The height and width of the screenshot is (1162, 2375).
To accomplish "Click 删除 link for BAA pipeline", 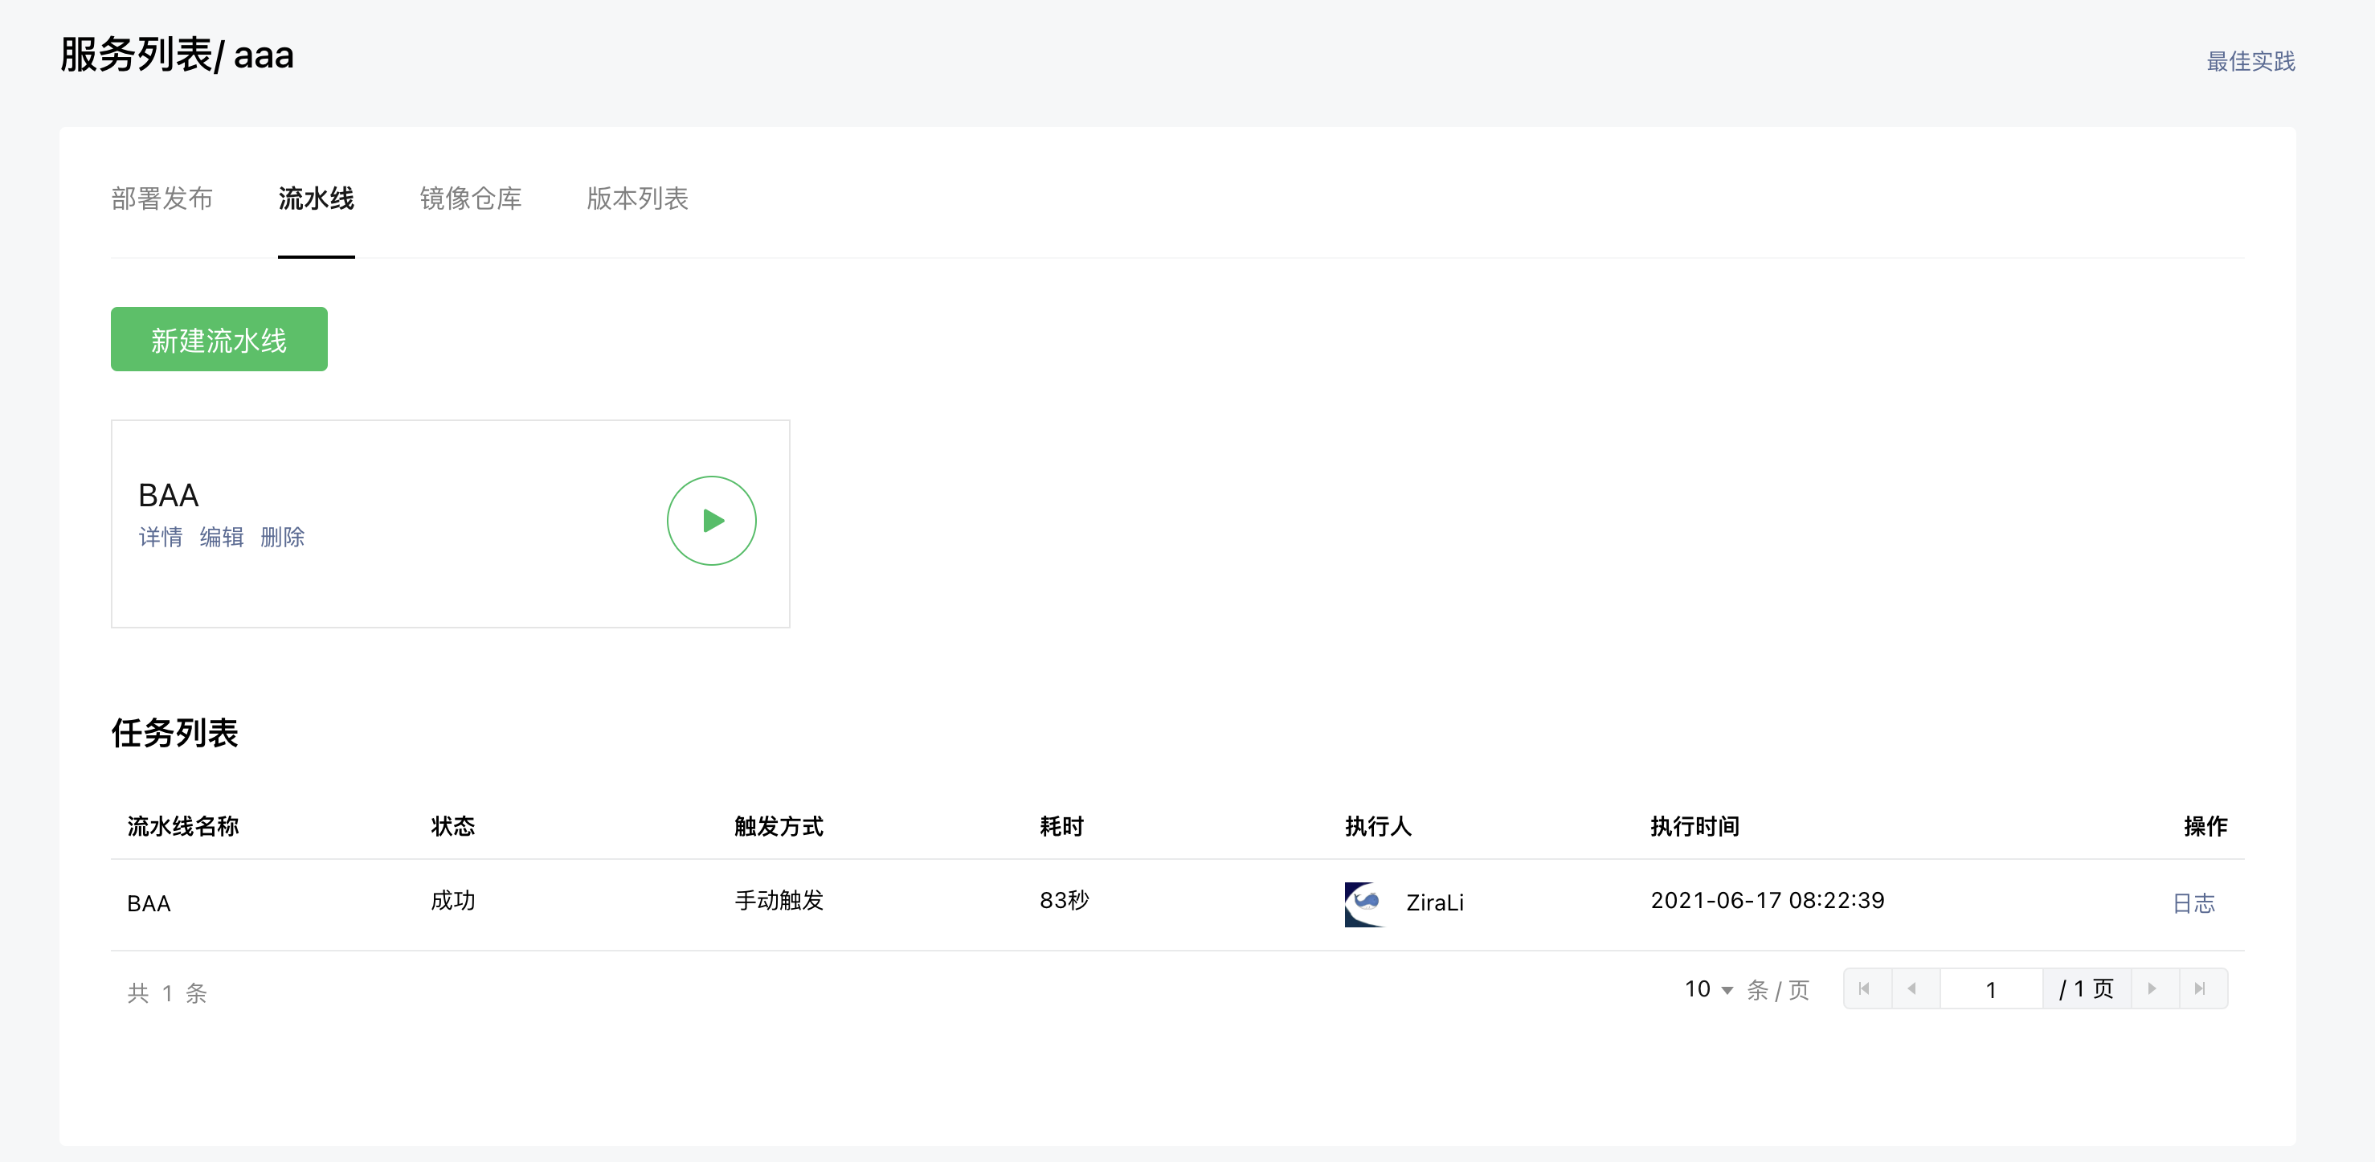I will pyautogui.click(x=282, y=537).
